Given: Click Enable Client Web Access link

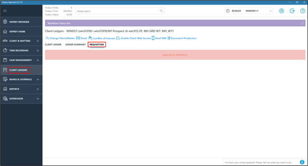Looking at the screenshot, I should point(136,38).
